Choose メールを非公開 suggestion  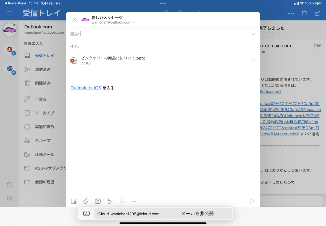(x=197, y=214)
